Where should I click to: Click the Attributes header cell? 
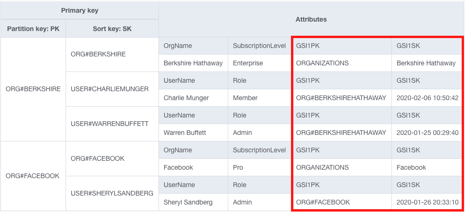(311, 19)
